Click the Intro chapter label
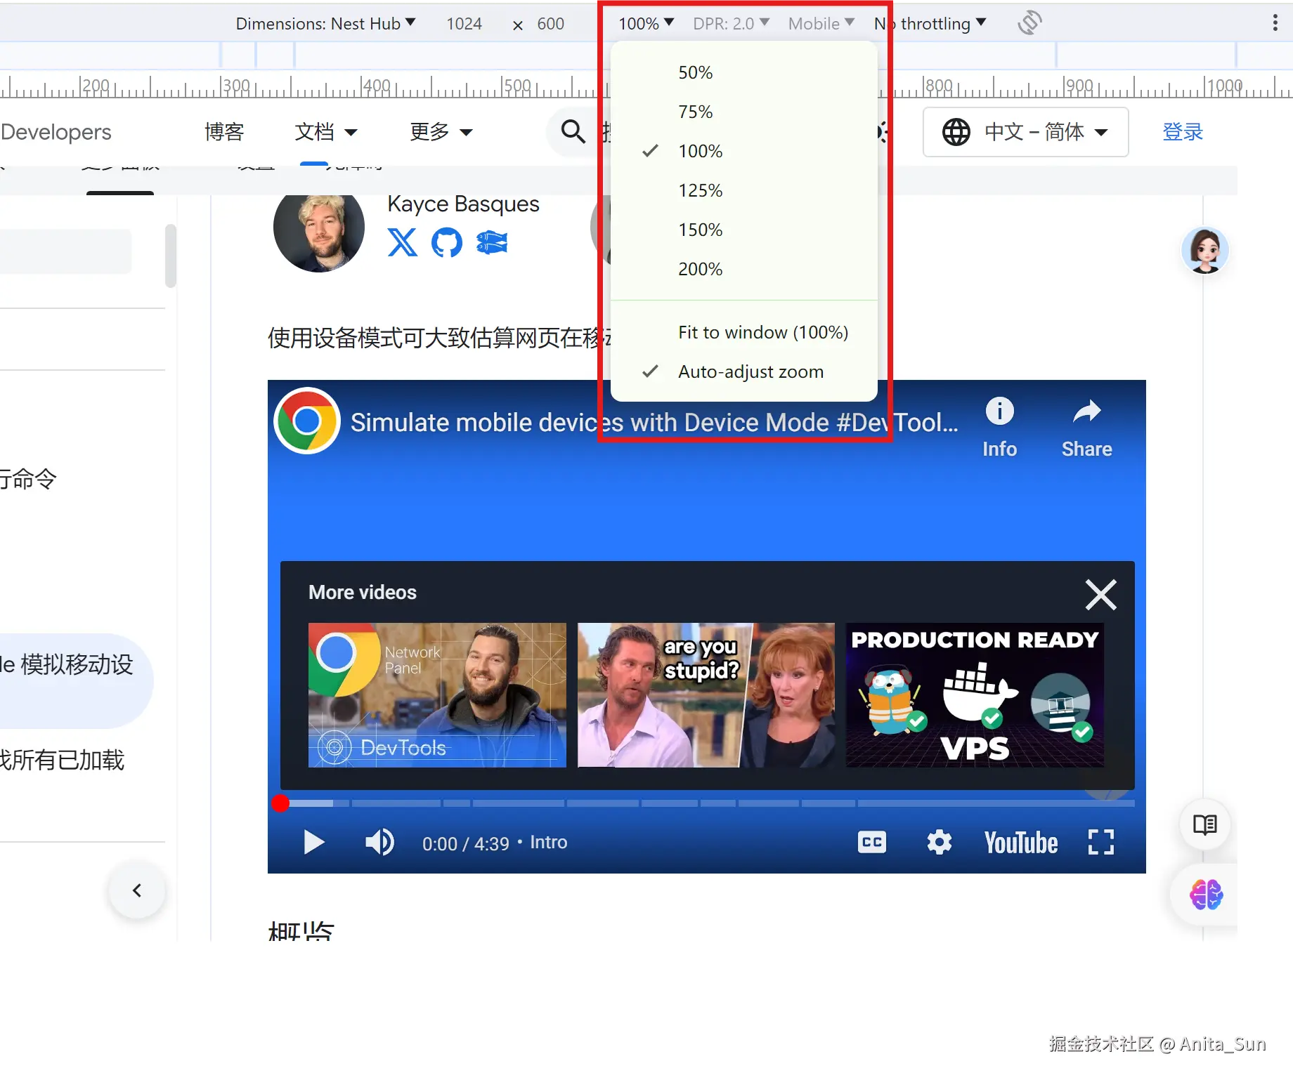This screenshot has height=1080, width=1293. tap(548, 842)
